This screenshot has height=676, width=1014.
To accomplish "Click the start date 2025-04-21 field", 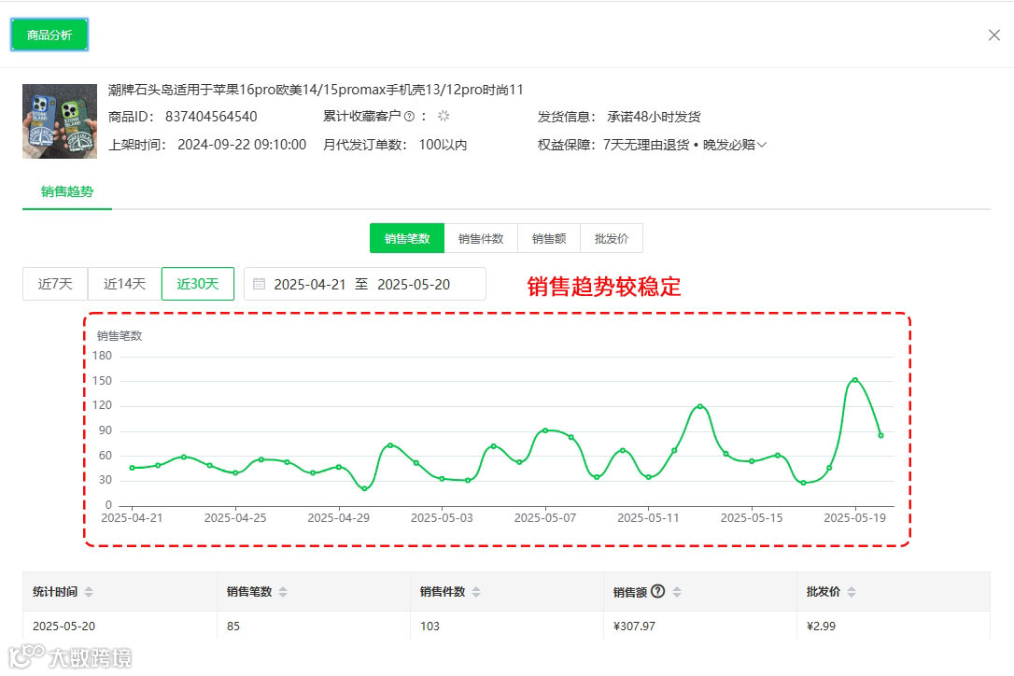I will (310, 285).
